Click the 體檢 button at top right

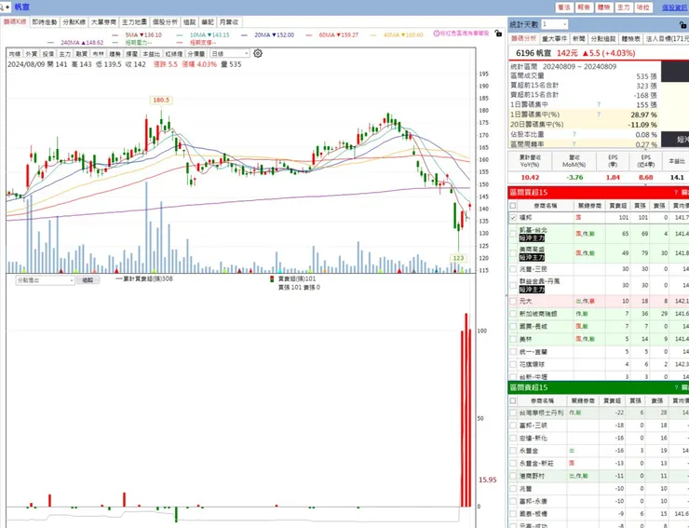[603, 7]
